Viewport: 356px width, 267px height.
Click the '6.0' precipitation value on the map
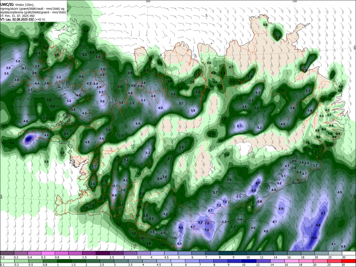click(x=114, y=195)
